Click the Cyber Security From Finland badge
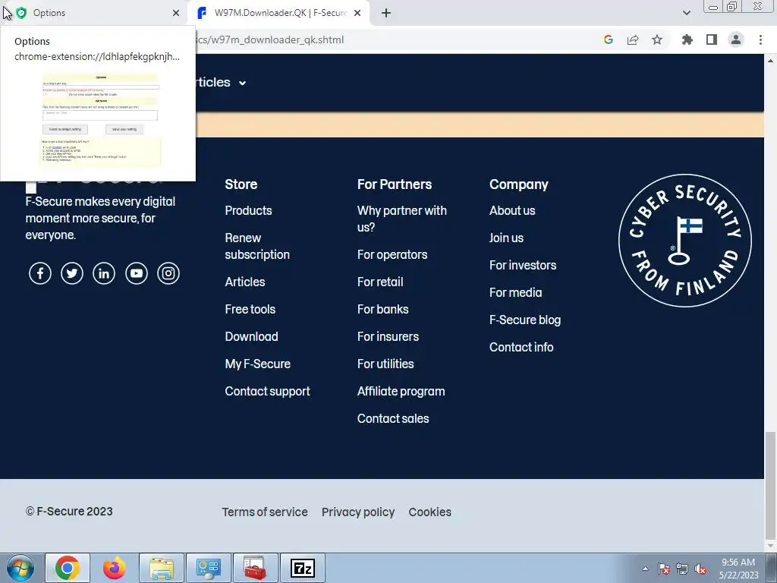 pyautogui.click(x=685, y=241)
